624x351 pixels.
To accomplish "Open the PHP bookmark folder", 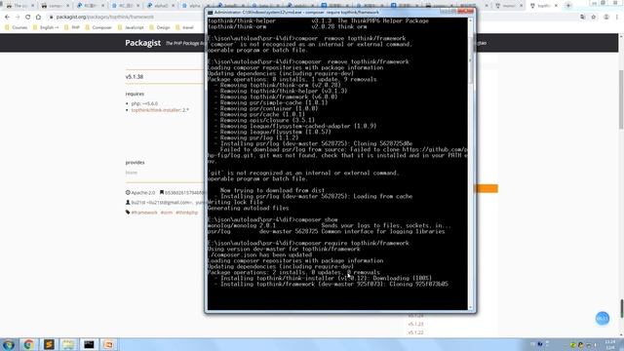I will click(x=71, y=27).
